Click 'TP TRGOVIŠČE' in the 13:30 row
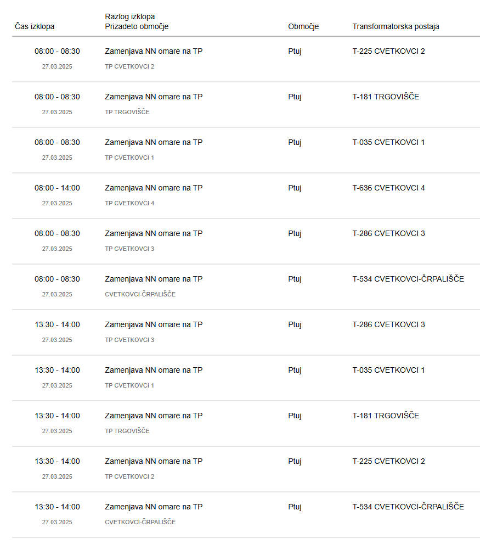480x544 pixels. (x=127, y=431)
